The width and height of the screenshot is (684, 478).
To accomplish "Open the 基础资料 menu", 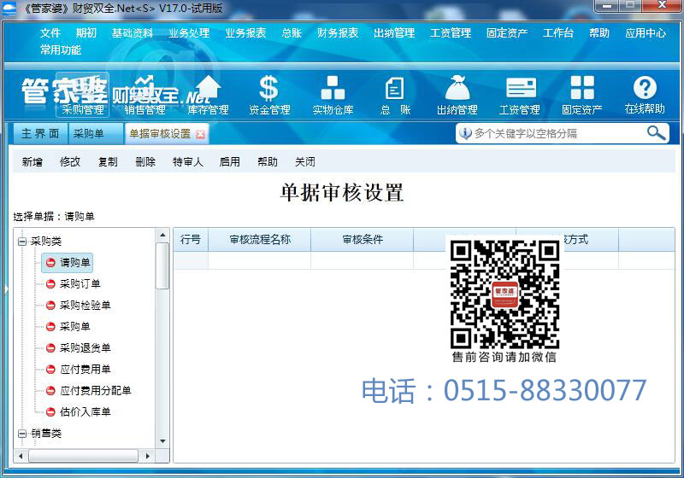I will tap(133, 33).
